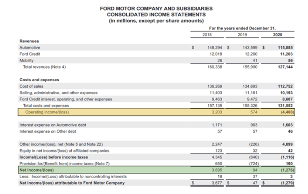Select the value 1,171
Image resolution: width=308 pixels, height=194 pixels.
click(217, 125)
